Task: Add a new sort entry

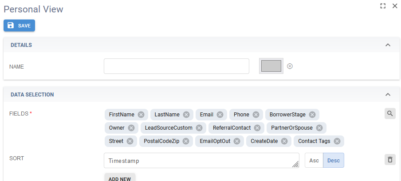Action: pos(120,178)
